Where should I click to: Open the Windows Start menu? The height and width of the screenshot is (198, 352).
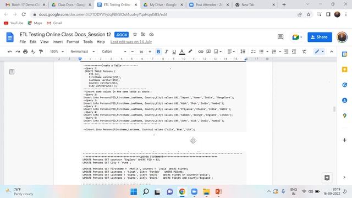coord(134,192)
